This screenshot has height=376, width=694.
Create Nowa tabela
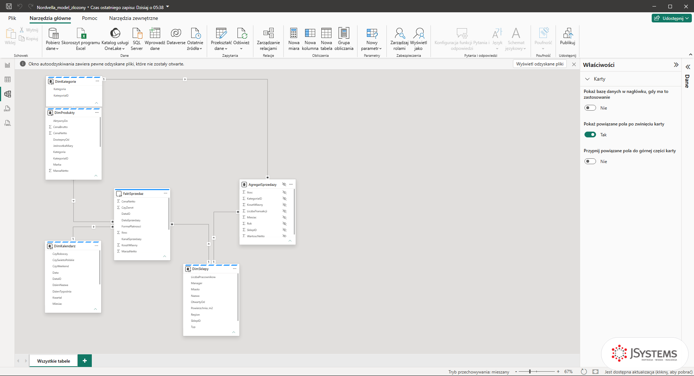(326, 39)
